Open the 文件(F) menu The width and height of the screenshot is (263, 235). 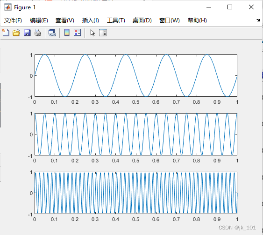13,20
